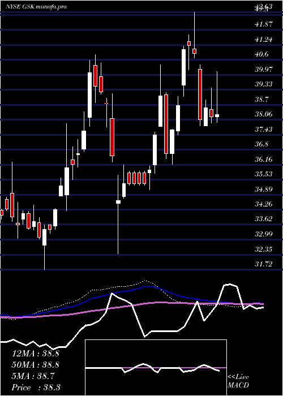Select the 38.06 price axis label
This screenshot has height=396, width=283.
[264, 114]
